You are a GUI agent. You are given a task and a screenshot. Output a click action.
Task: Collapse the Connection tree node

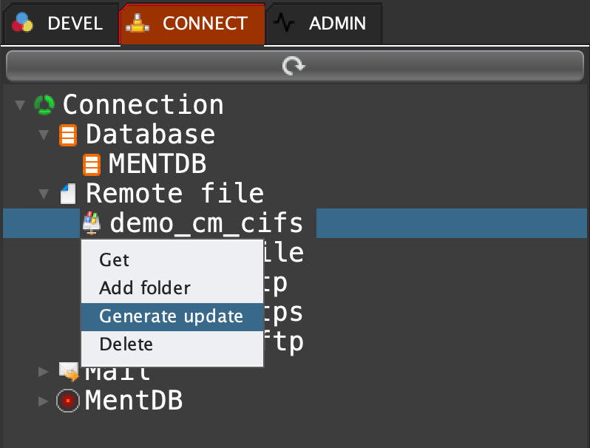20,105
